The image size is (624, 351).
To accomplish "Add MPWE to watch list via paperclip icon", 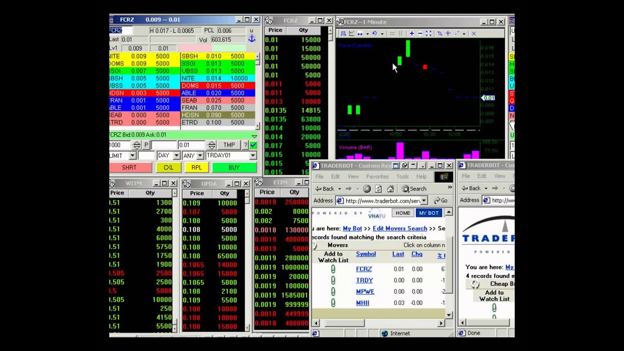I will coord(333,292).
